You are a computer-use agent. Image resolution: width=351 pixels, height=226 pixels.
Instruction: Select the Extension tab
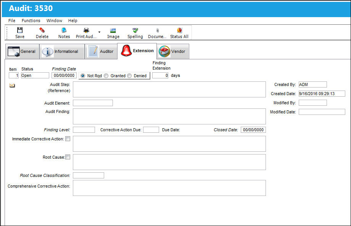click(137, 51)
